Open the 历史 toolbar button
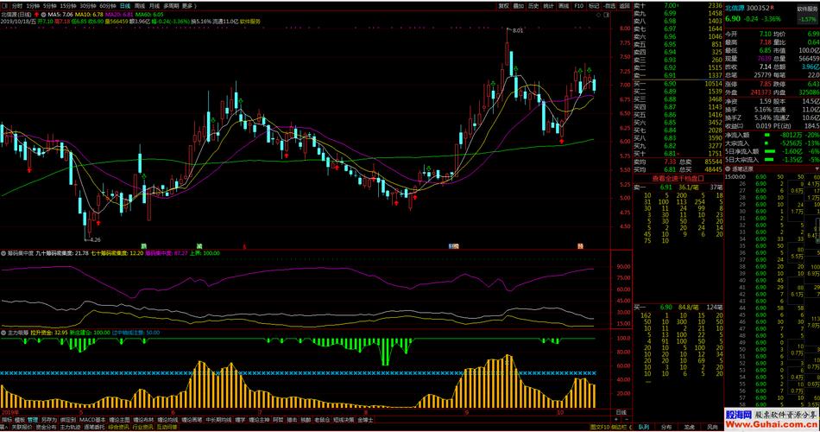 click(x=533, y=6)
